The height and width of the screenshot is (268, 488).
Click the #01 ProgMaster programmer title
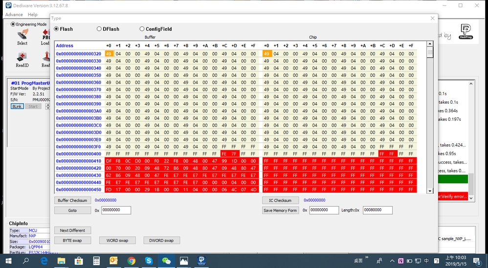pos(30,83)
